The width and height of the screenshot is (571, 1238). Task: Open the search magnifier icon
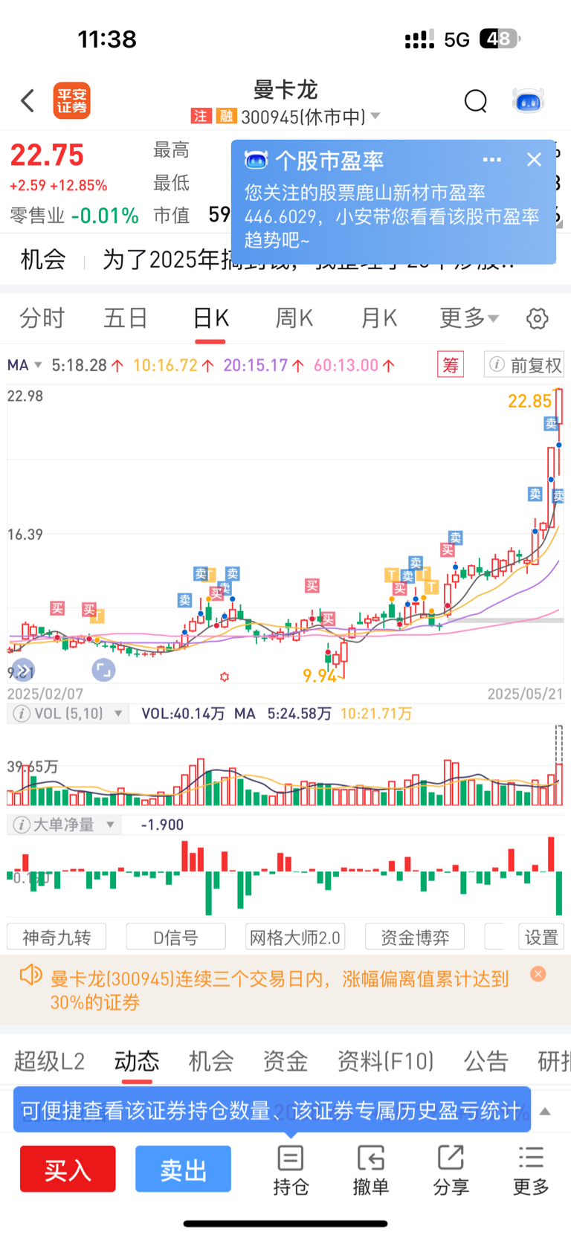475,100
